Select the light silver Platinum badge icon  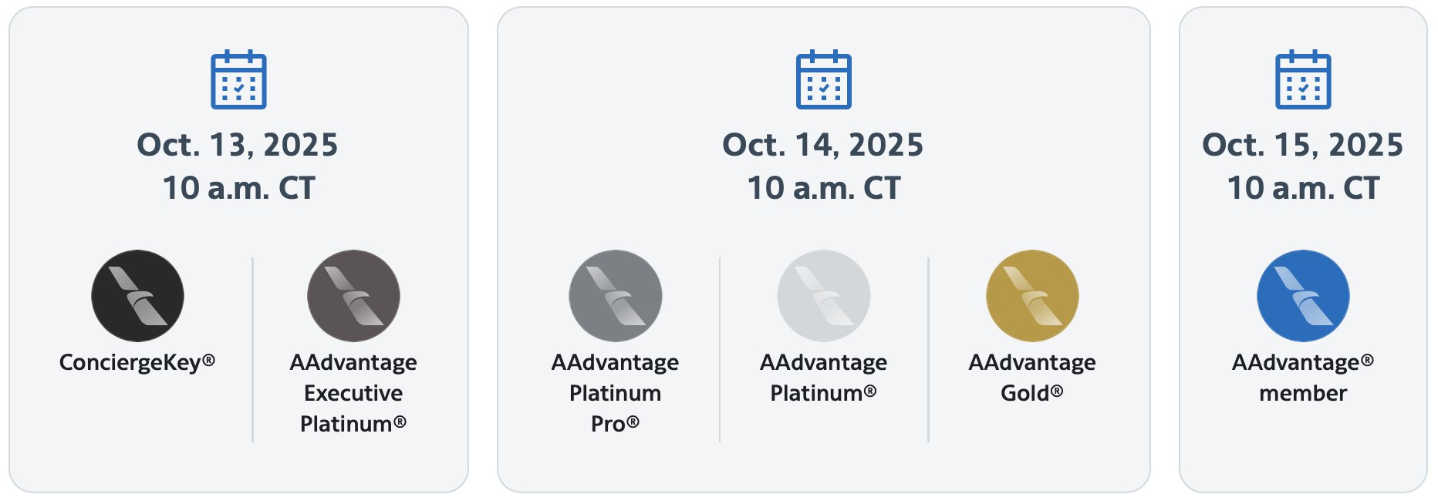823,296
